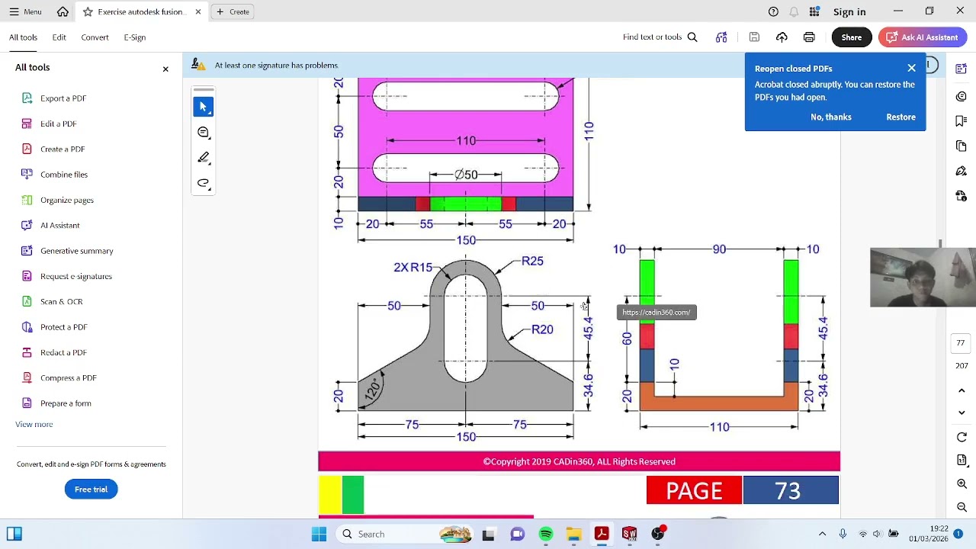The image size is (976, 549).
Task: Close the All tools panel
Action: 165,69
